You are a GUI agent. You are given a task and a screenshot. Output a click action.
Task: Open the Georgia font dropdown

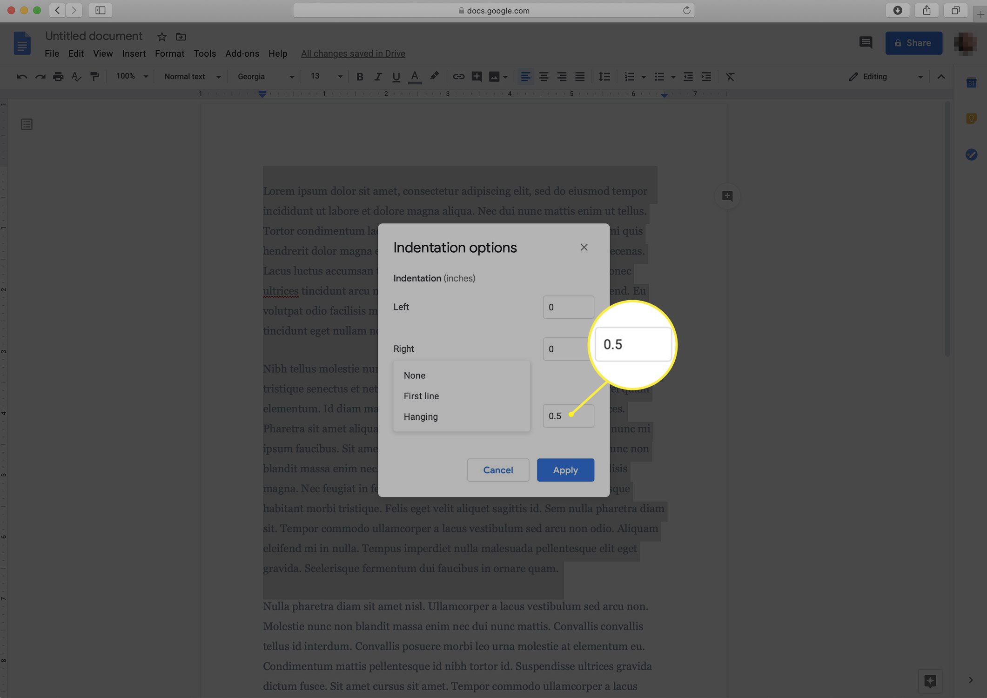click(x=266, y=77)
